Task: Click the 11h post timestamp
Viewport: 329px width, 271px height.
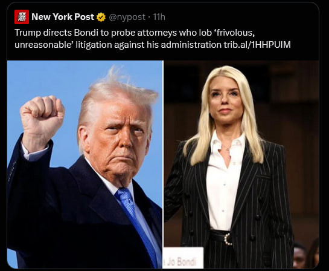Action: click(x=159, y=17)
